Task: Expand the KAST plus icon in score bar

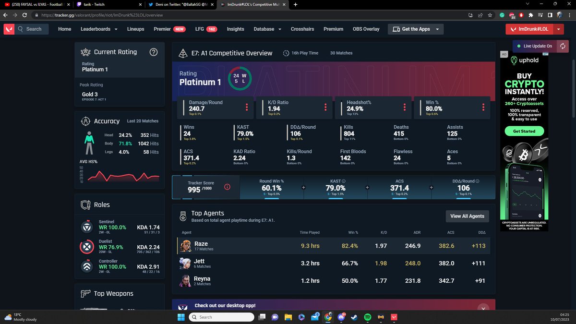Action: (x=367, y=188)
